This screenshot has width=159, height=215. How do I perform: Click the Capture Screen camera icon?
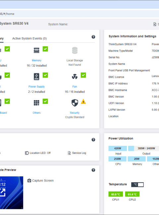[x=29, y=181]
